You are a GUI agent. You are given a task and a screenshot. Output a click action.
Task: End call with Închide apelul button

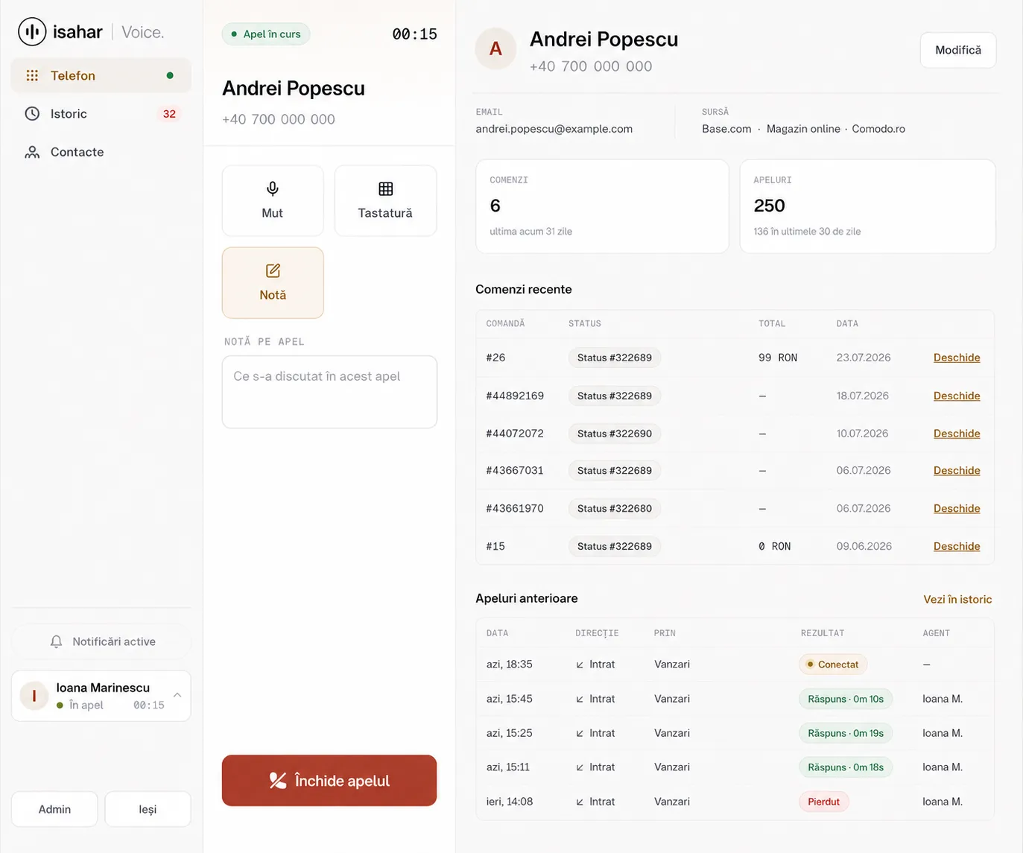coord(329,781)
